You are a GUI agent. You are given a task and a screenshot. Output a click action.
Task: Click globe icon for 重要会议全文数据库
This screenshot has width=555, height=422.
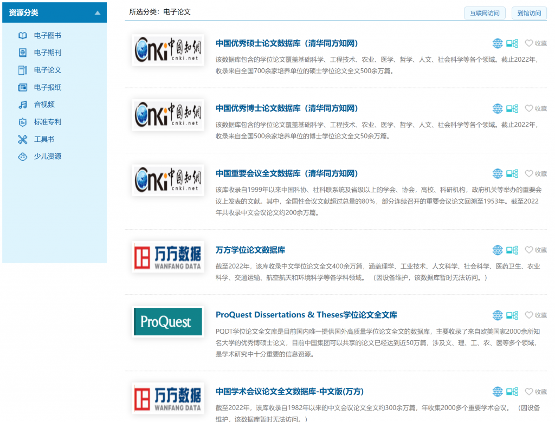pyautogui.click(x=498, y=173)
